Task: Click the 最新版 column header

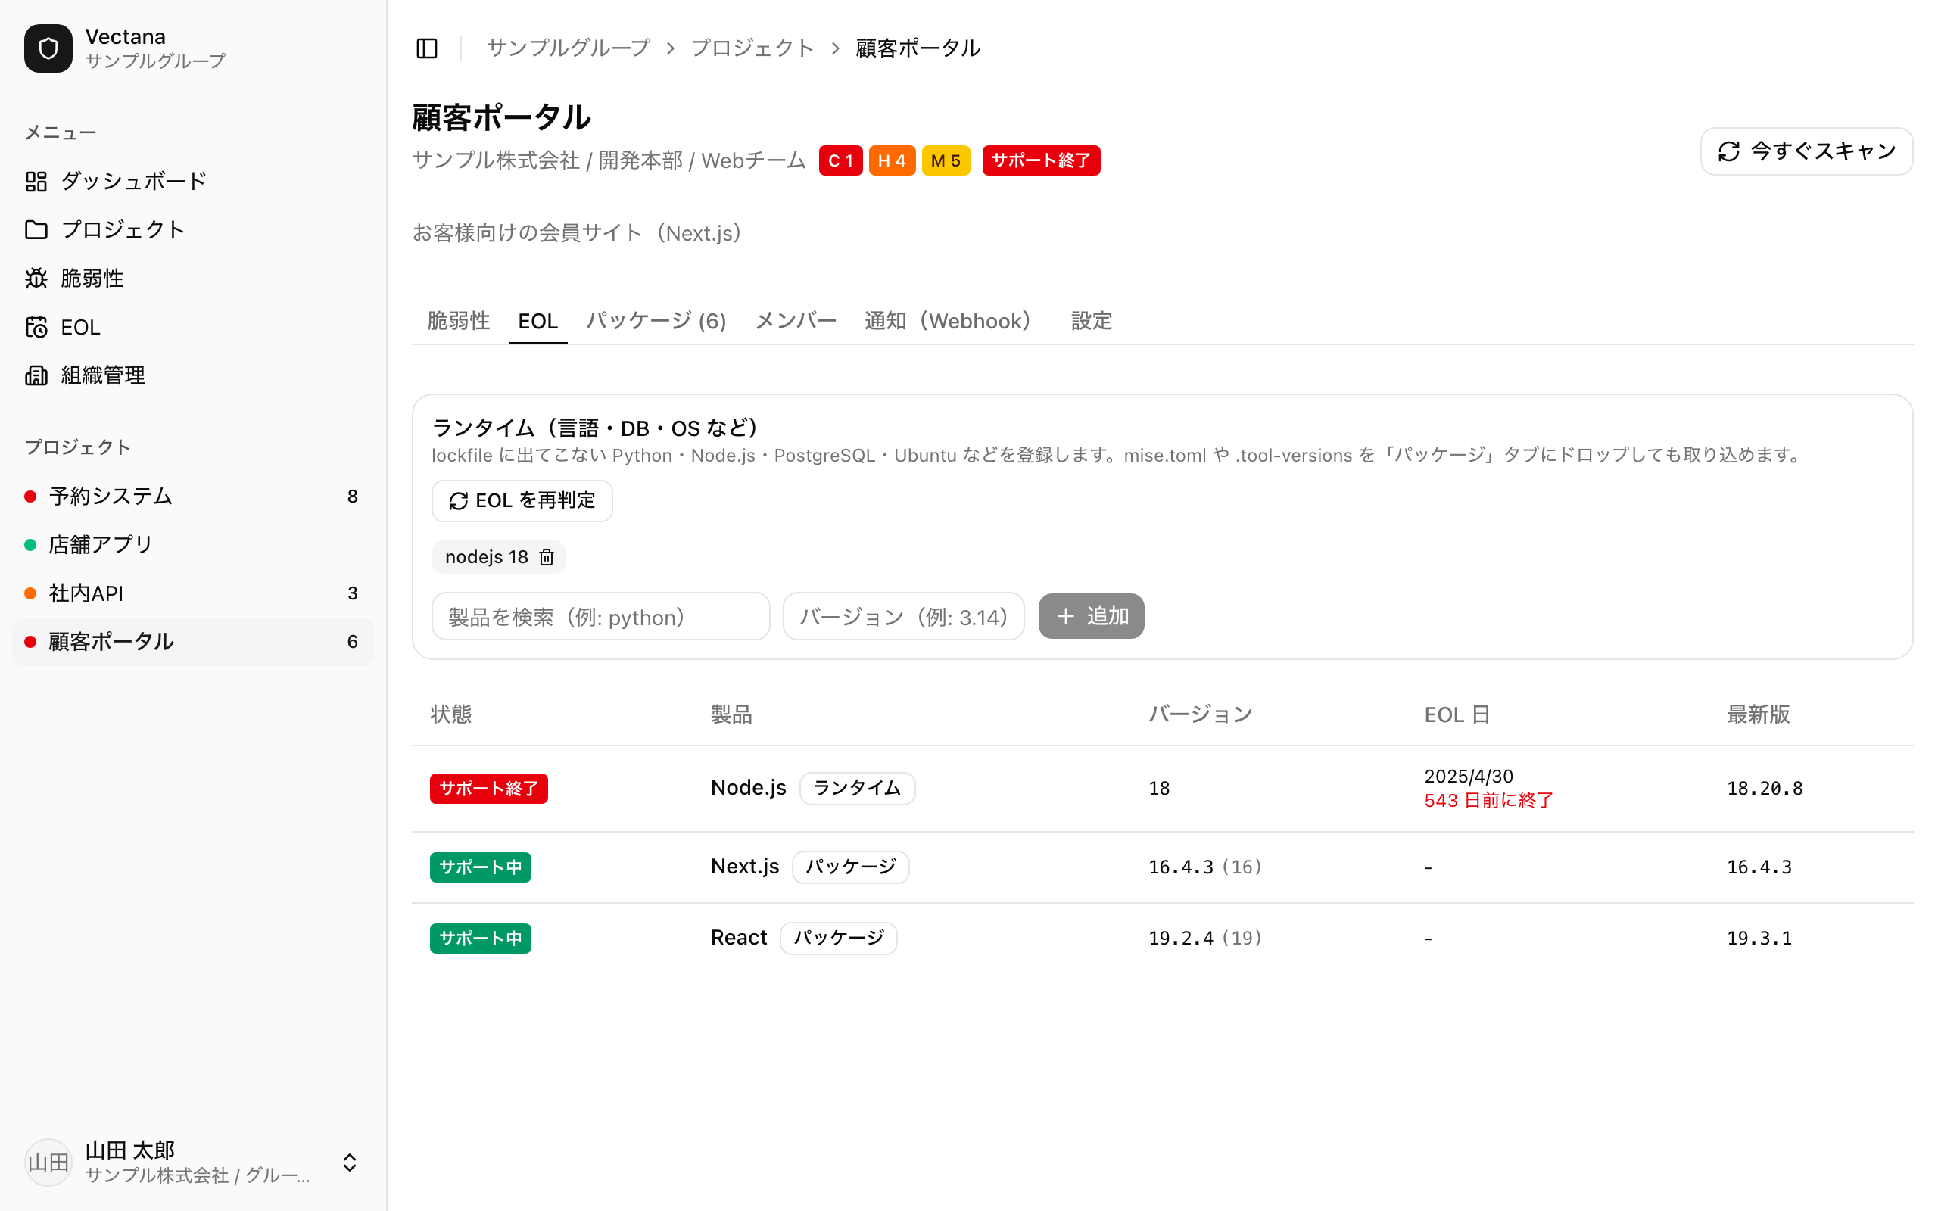Action: tap(1758, 714)
